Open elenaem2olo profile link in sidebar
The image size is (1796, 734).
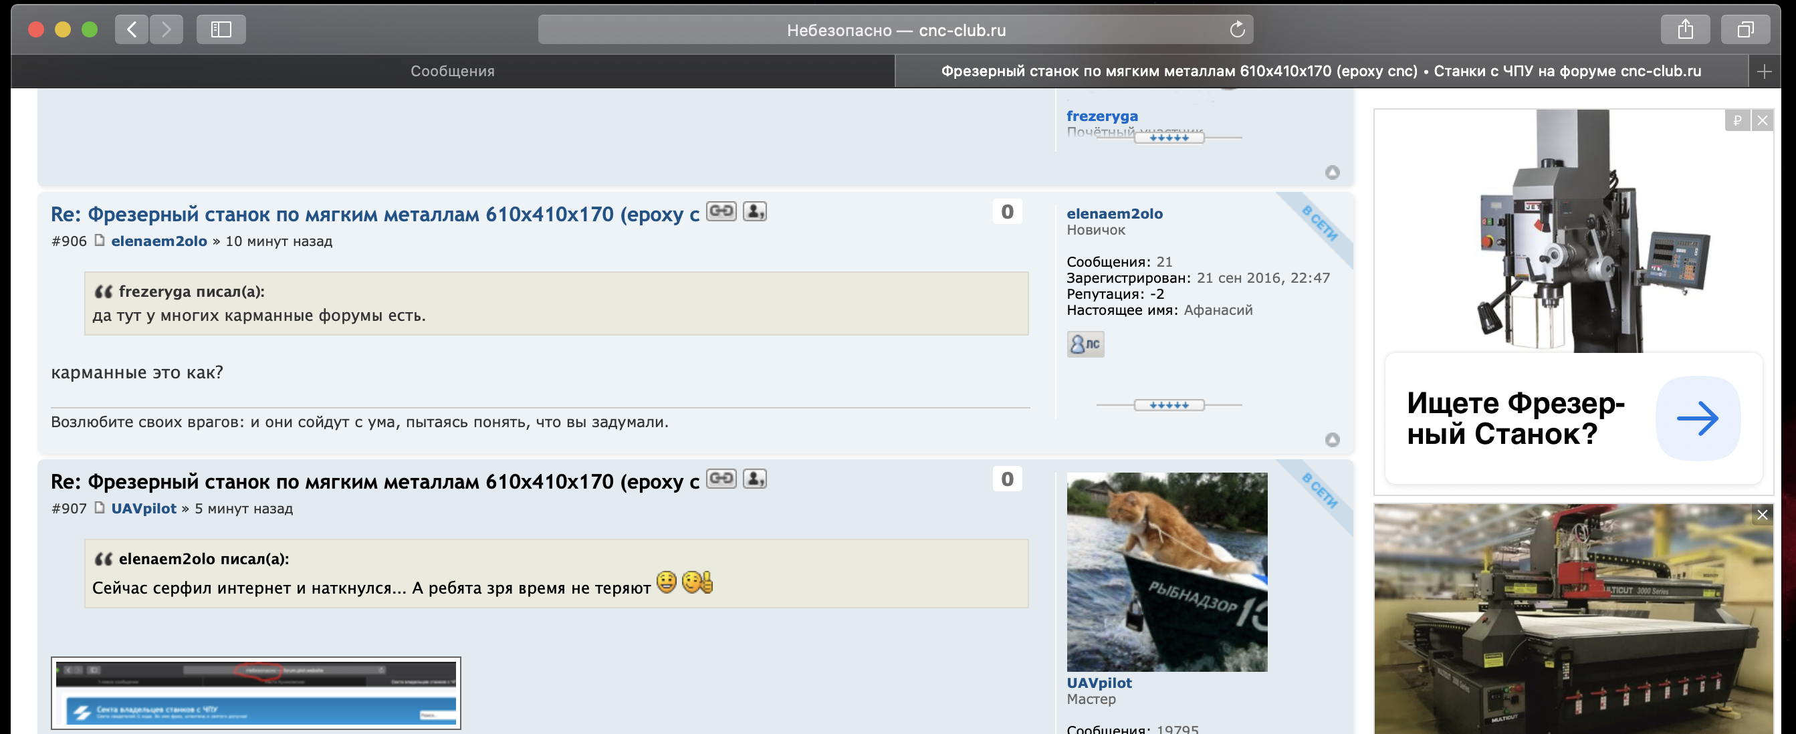coord(1114,213)
